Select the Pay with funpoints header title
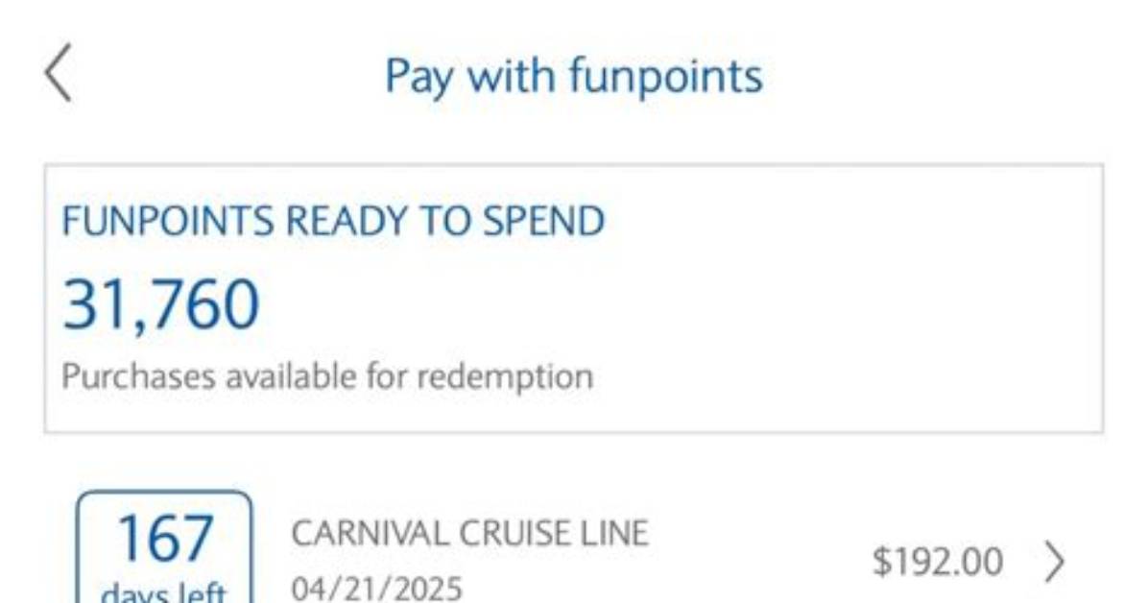This screenshot has width=1148, height=603. (573, 76)
